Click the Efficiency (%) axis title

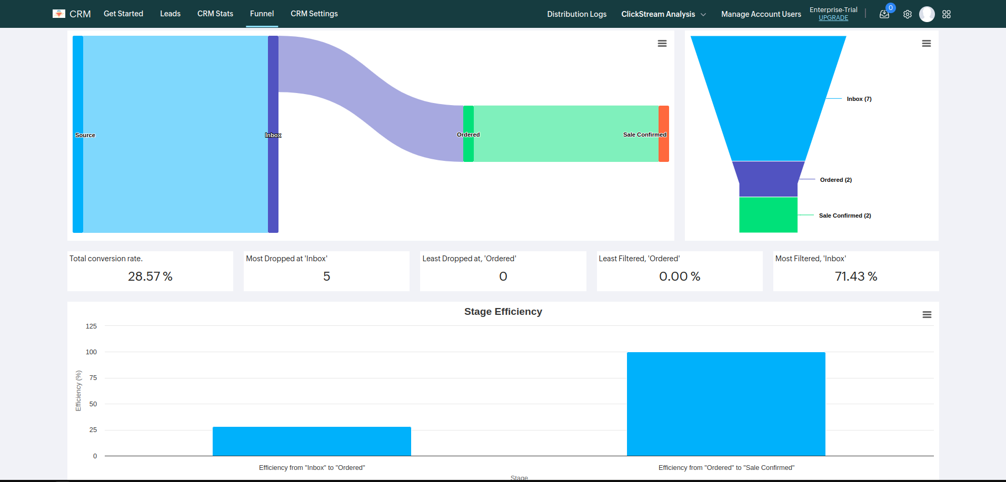point(78,391)
